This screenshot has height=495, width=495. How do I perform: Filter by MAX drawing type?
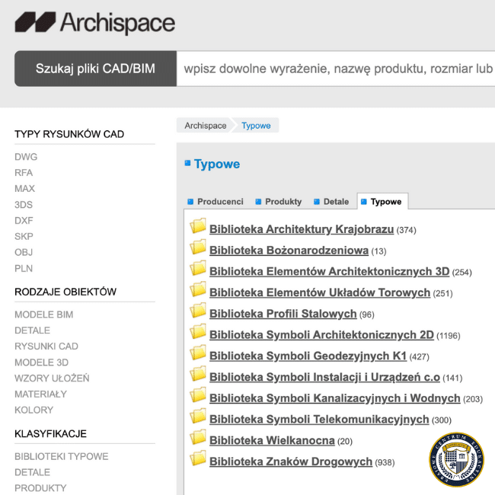(24, 188)
